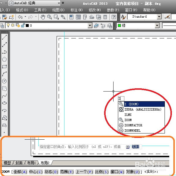This screenshot has height=176, width=176.
Task: Open the 窗口(W) menu
Action: pos(131,10)
